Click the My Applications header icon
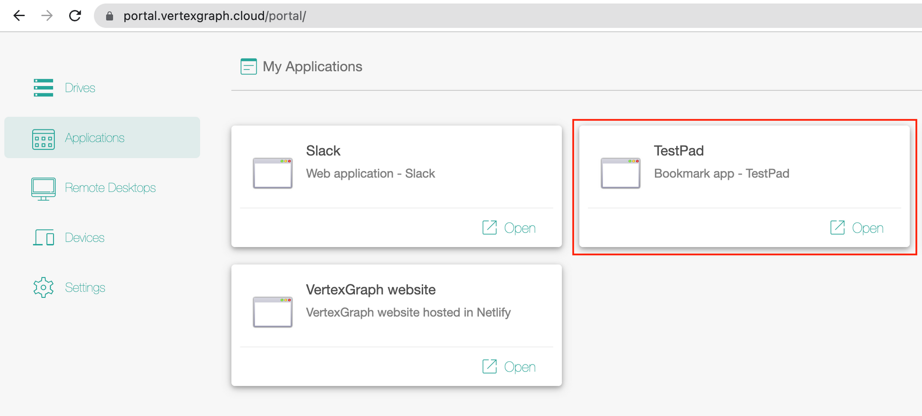922x416 pixels. coord(248,66)
